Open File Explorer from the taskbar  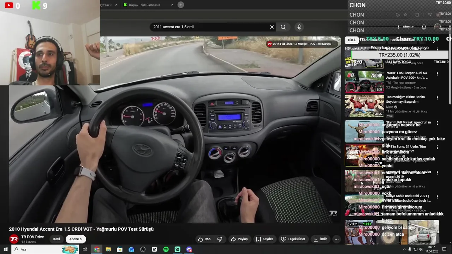(x=108, y=249)
